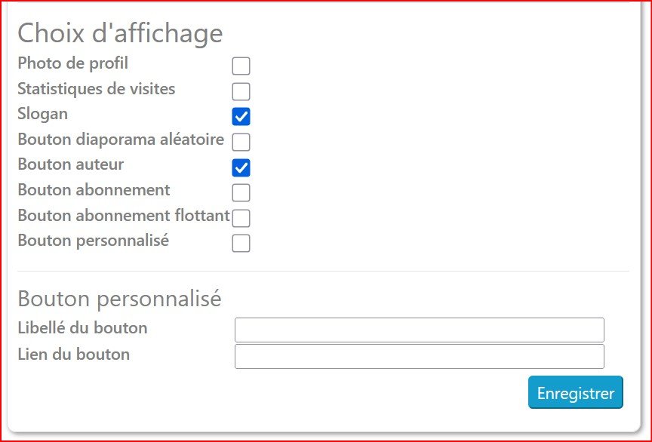Click the 'Choix d'affichage' heading
Viewport: 652px width, 442px height.
point(120,33)
